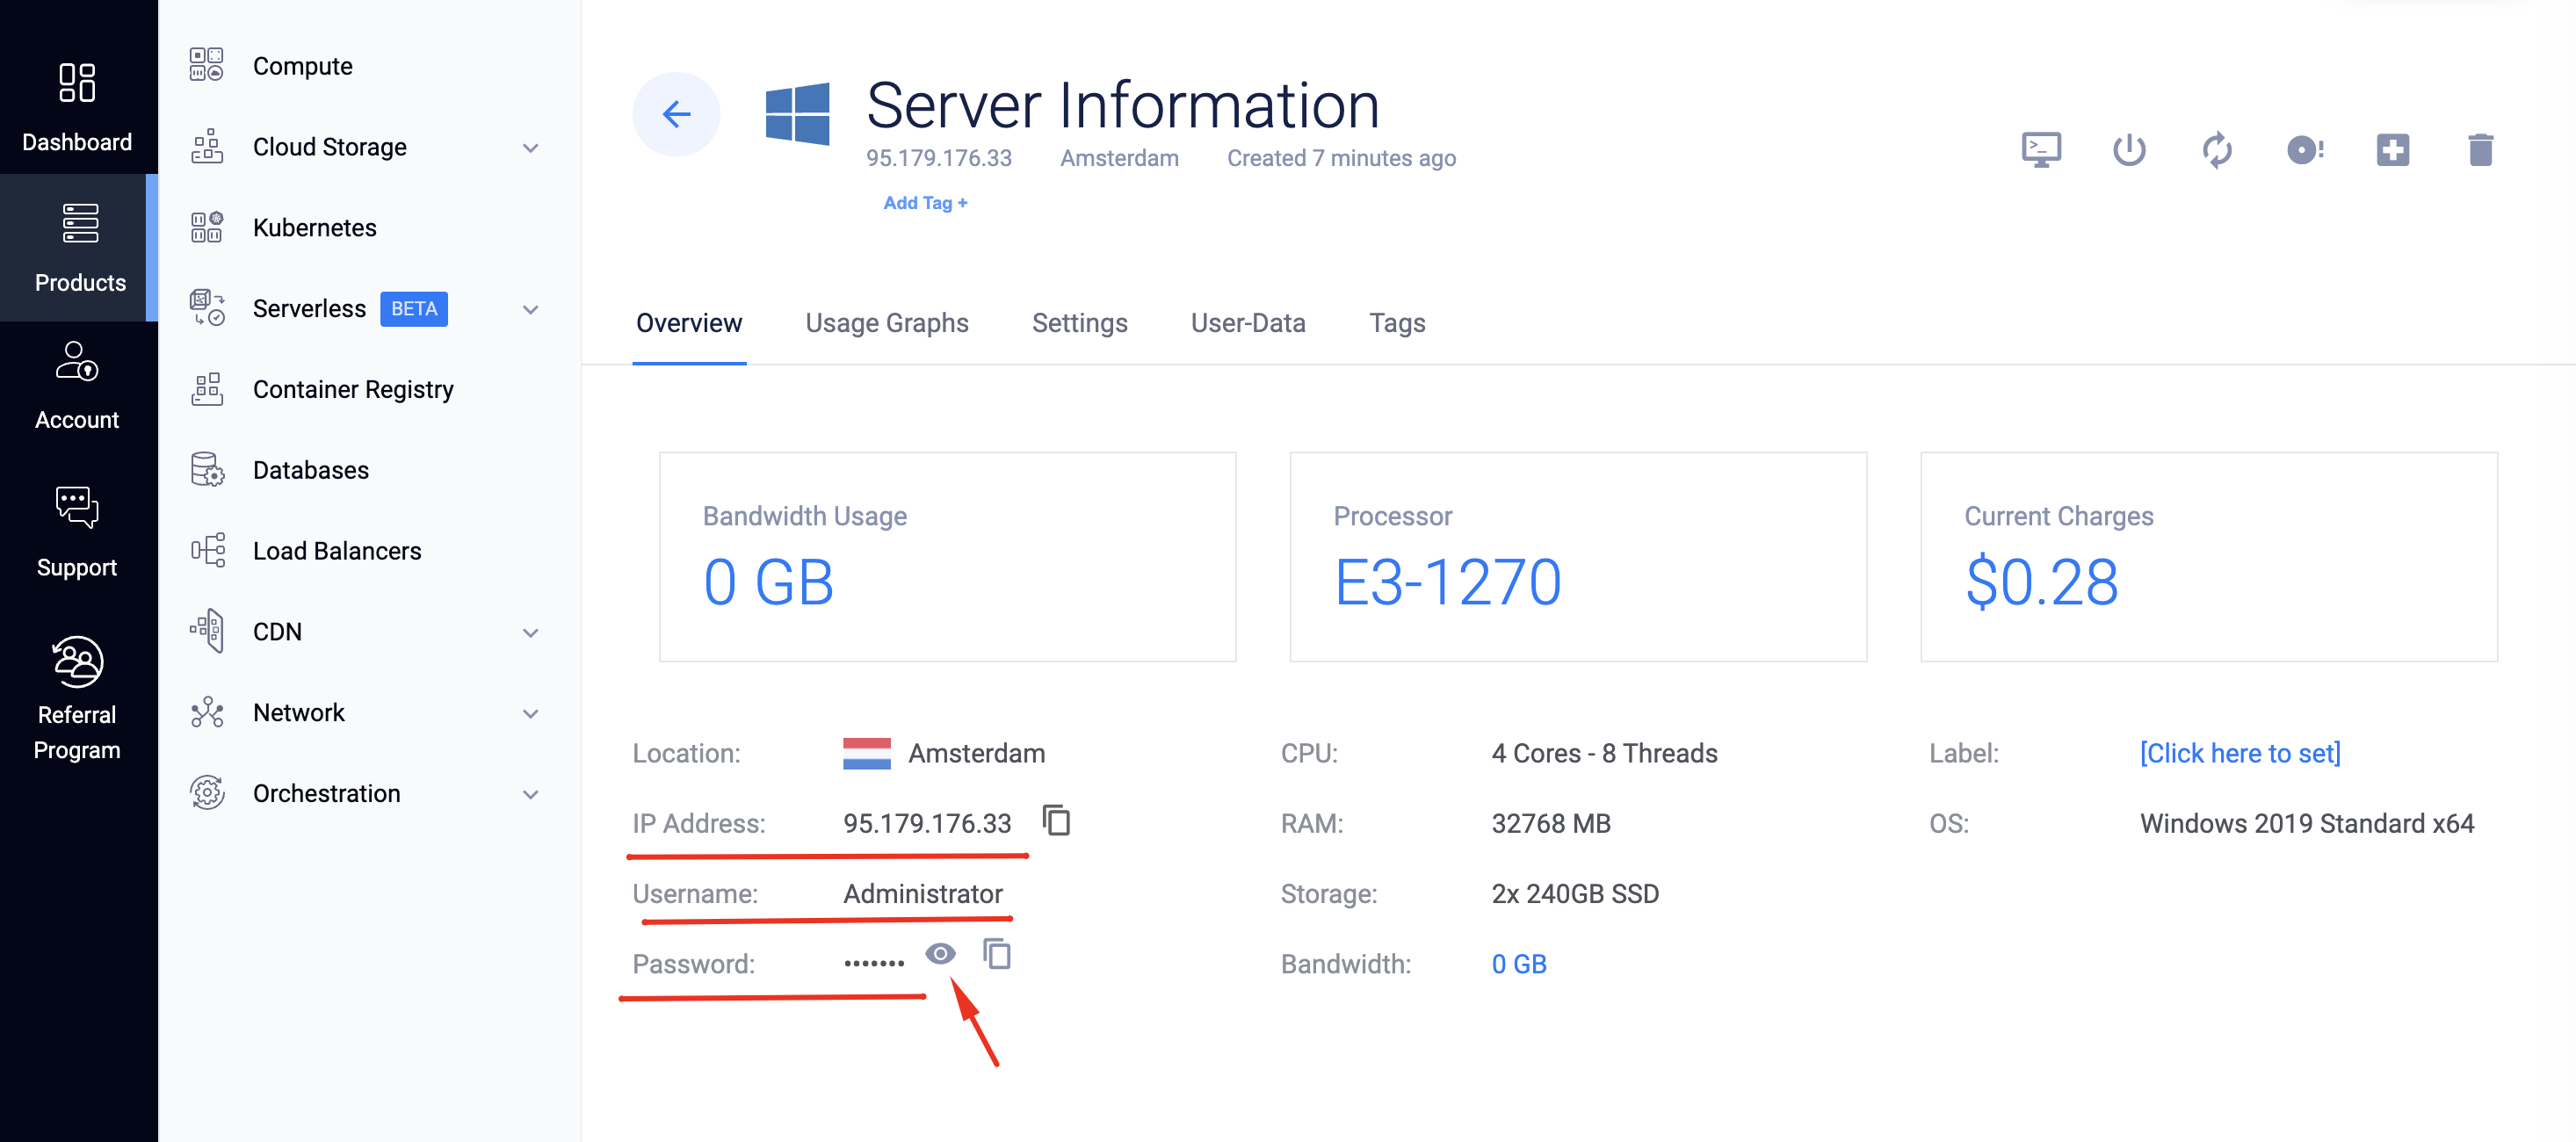Click the reinstall server disc icon
This screenshot has height=1142, width=2576.
pyautogui.click(x=2304, y=150)
